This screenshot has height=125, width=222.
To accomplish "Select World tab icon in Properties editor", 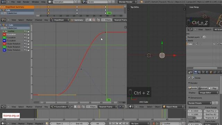I will (x=207, y=72).
